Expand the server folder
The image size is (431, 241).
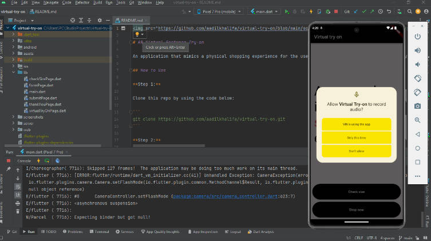(x=13, y=123)
